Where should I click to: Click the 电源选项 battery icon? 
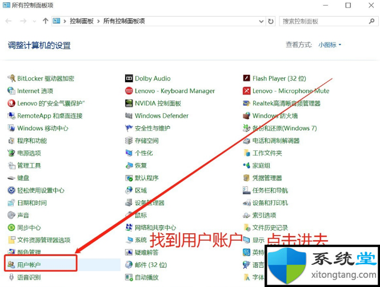pyautogui.click(x=11, y=153)
